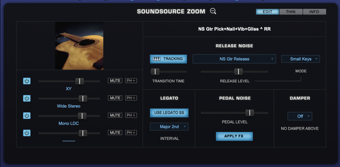Click the Pedal Level slider handle

(x=250, y=113)
